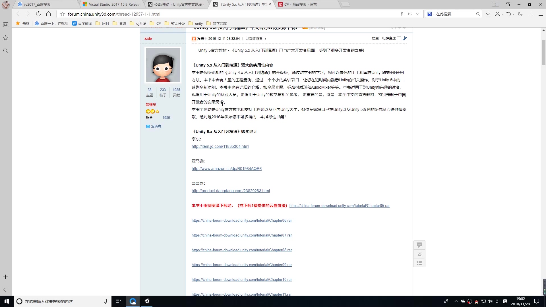The width and height of the screenshot is (546, 307).
Task: Open the 书签 bookmarks star item
Action: 22,23
